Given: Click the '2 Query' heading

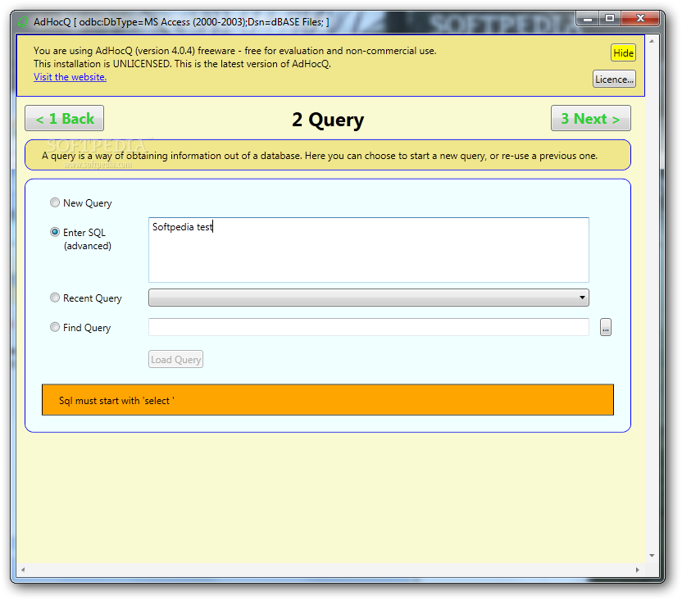Looking at the screenshot, I should point(328,120).
